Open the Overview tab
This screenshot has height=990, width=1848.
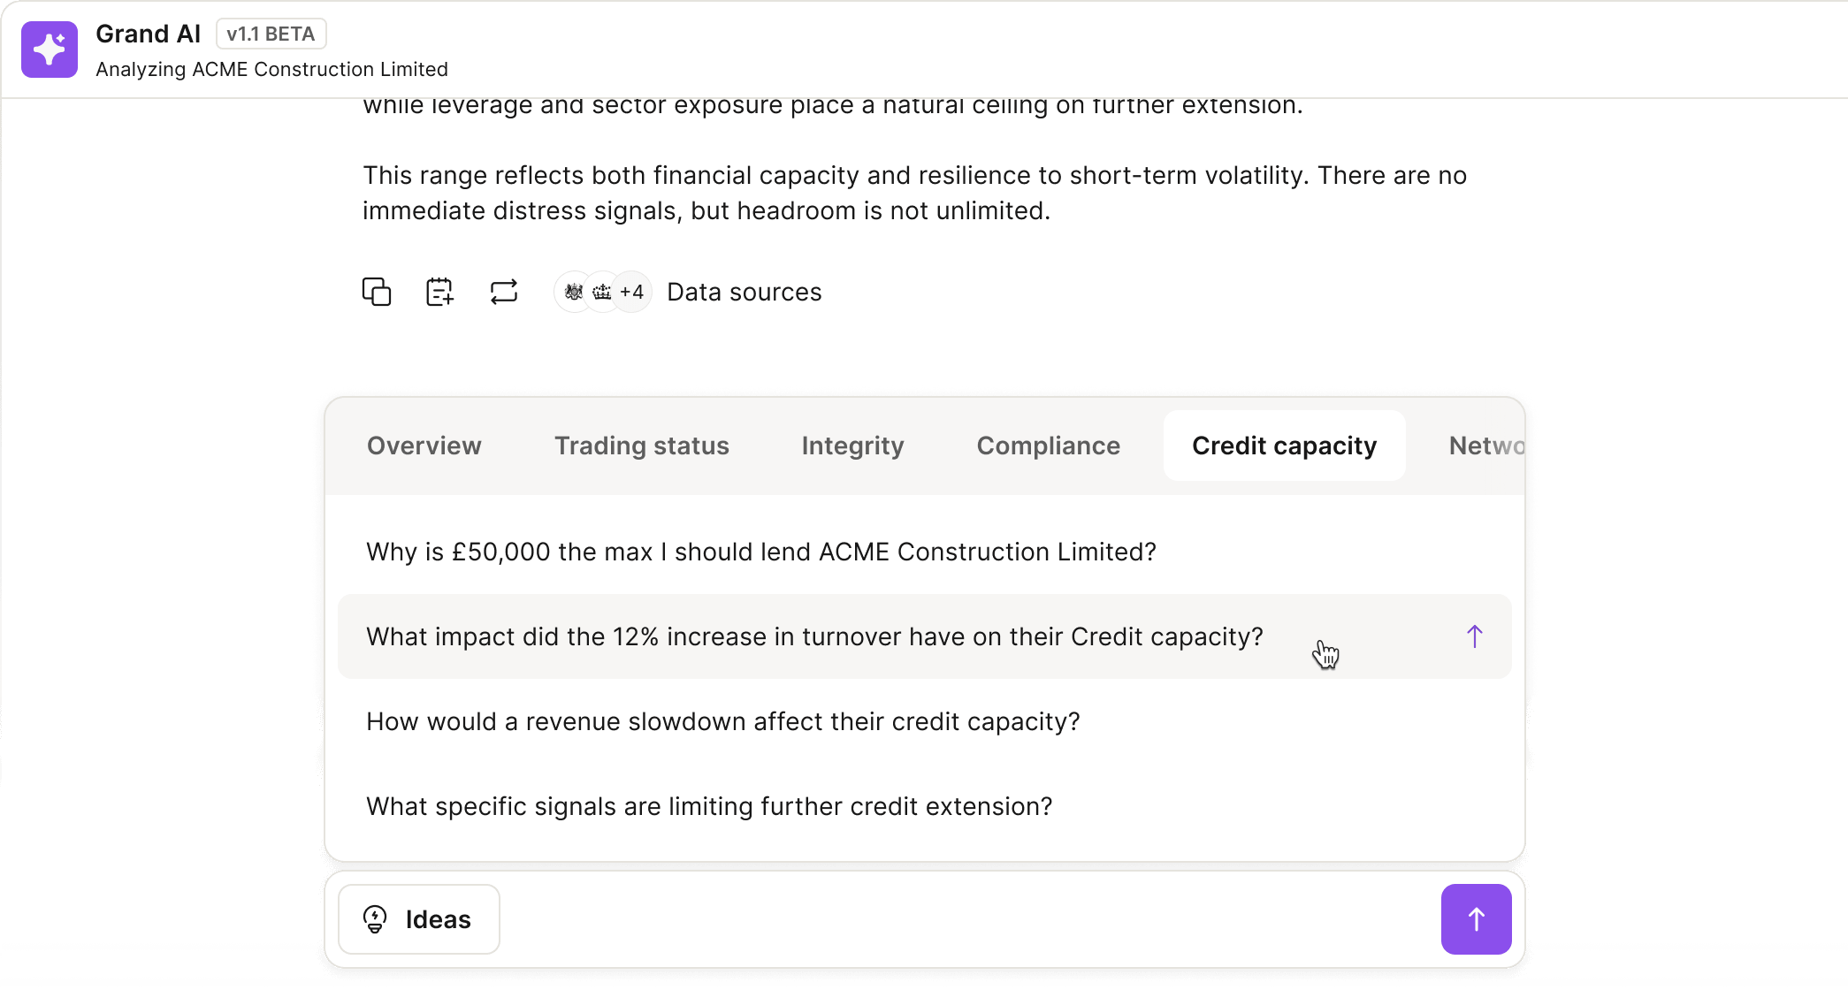coord(424,445)
